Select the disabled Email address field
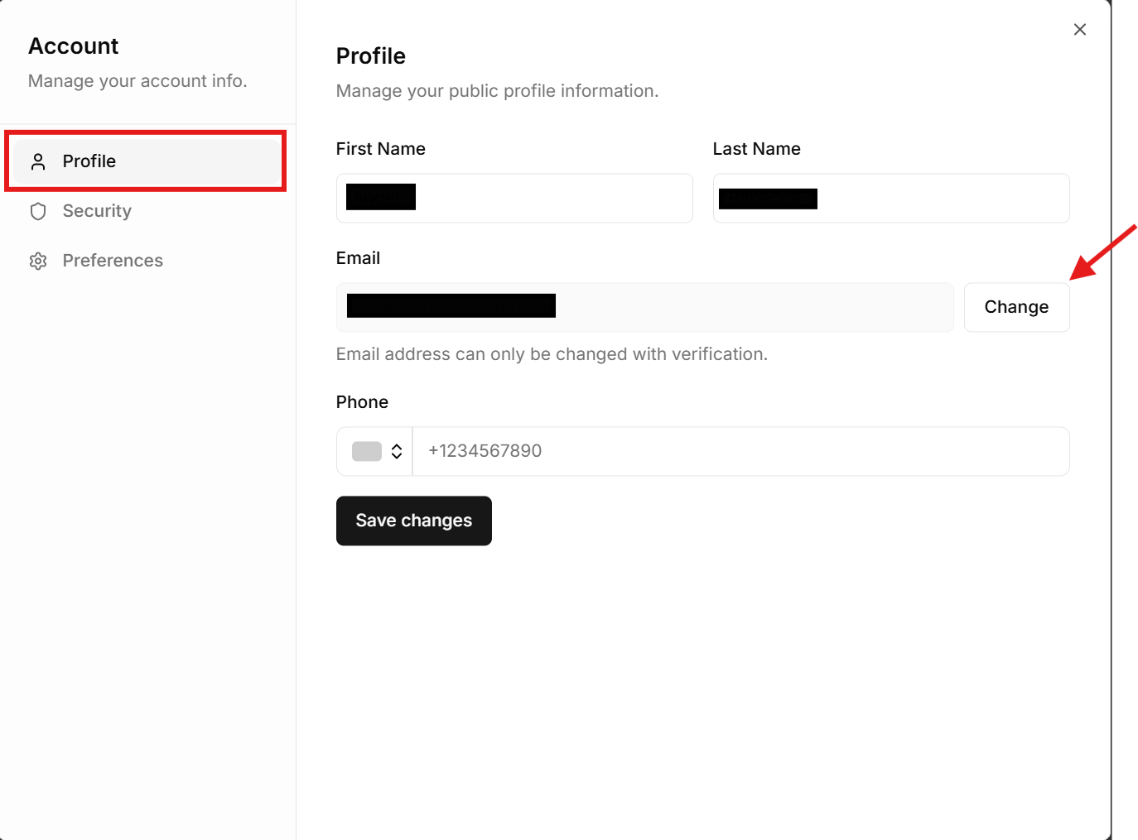The width and height of the screenshot is (1138, 840). [745, 307]
